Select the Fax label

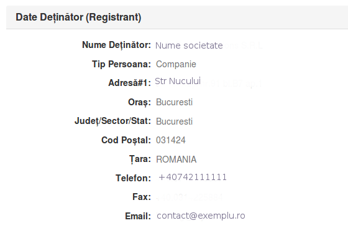click(142, 197)
